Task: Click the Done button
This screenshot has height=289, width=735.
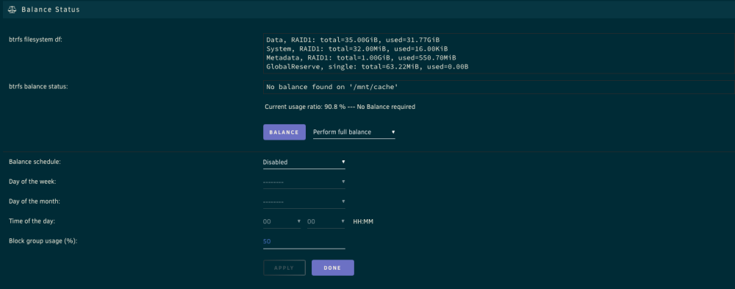Action: (333, 268)
